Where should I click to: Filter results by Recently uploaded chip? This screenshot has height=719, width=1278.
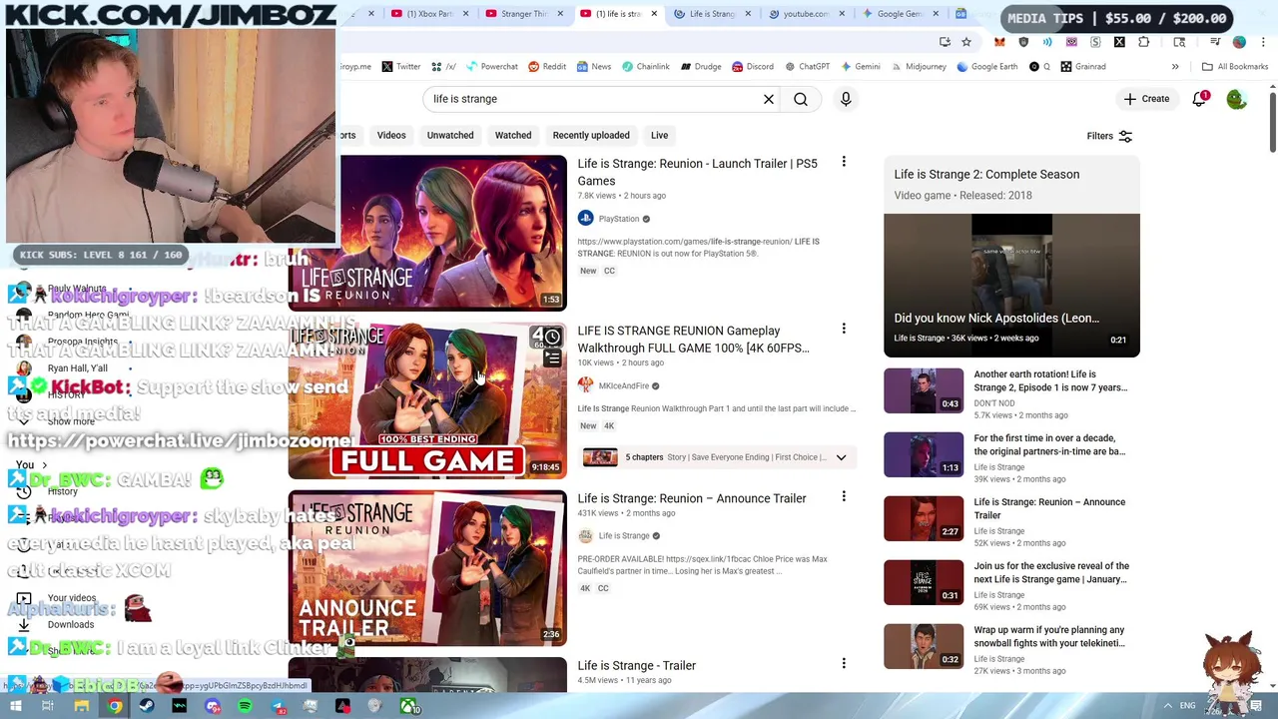click(x=591, y=135)
